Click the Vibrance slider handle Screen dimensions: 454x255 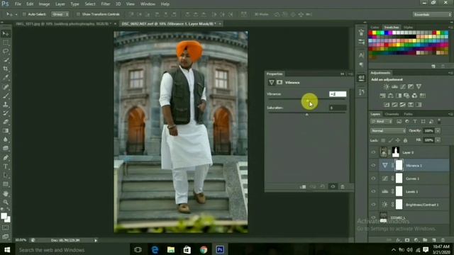click(307, 101)
